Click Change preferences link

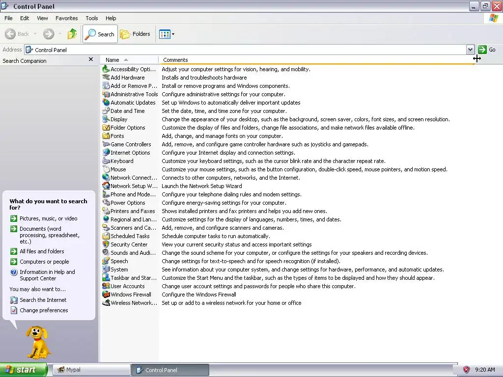[x=44, y=310]
